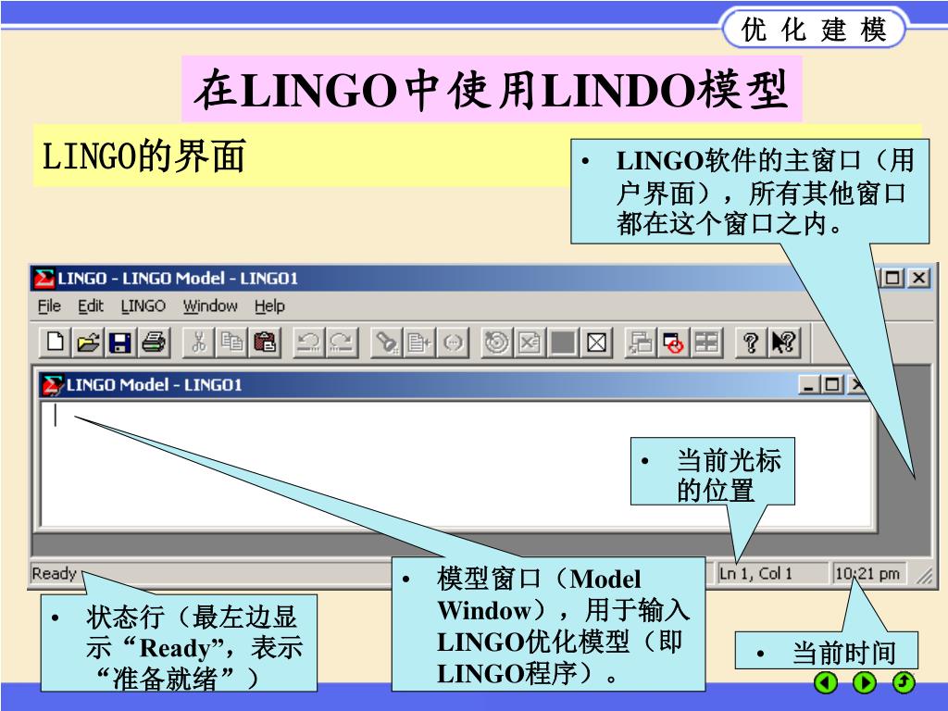
Task: Tile windows using the grid icon
Action: coord(706,343)
